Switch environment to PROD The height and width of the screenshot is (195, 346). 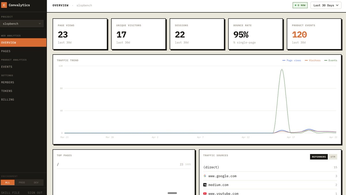(x=22, y=183)
